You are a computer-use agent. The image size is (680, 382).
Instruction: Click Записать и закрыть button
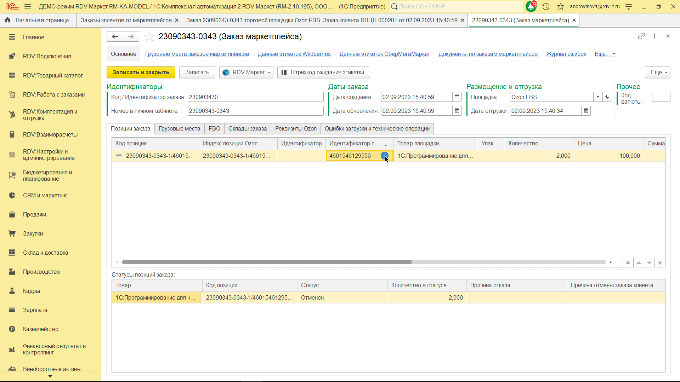click(x=141, y=72)
